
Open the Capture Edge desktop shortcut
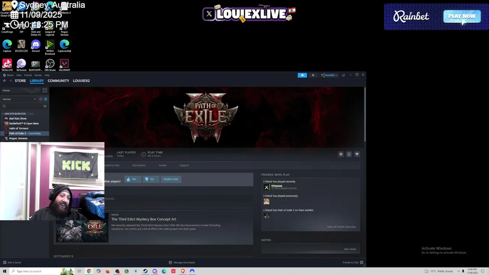7,46
